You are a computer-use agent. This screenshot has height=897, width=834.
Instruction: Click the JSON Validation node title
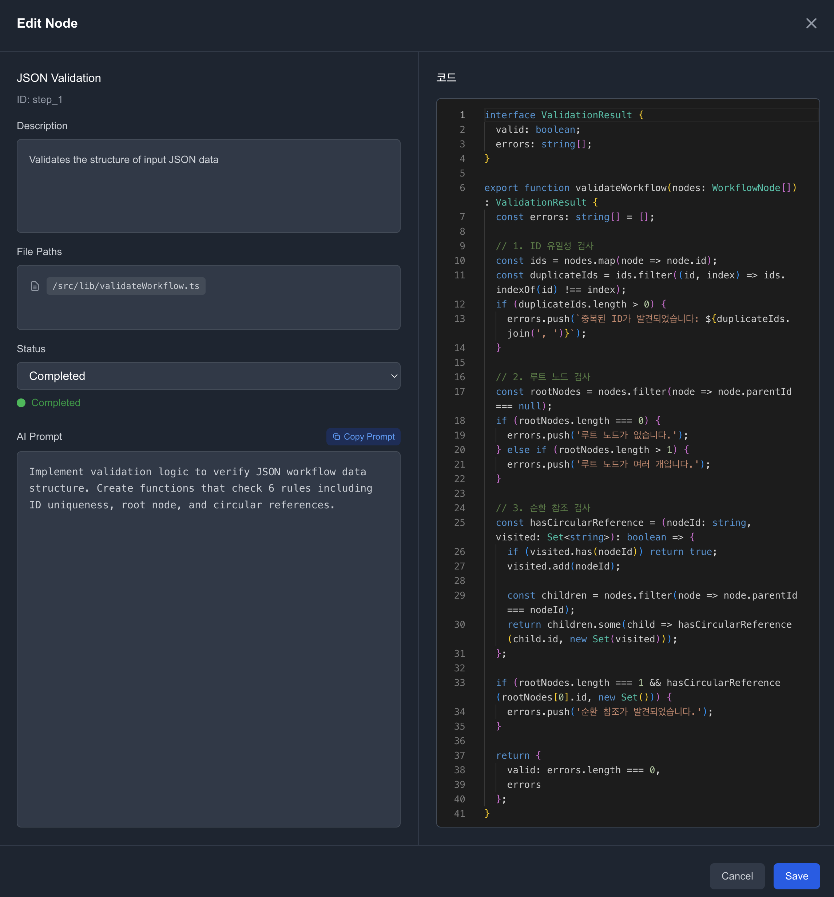point(59,78)
